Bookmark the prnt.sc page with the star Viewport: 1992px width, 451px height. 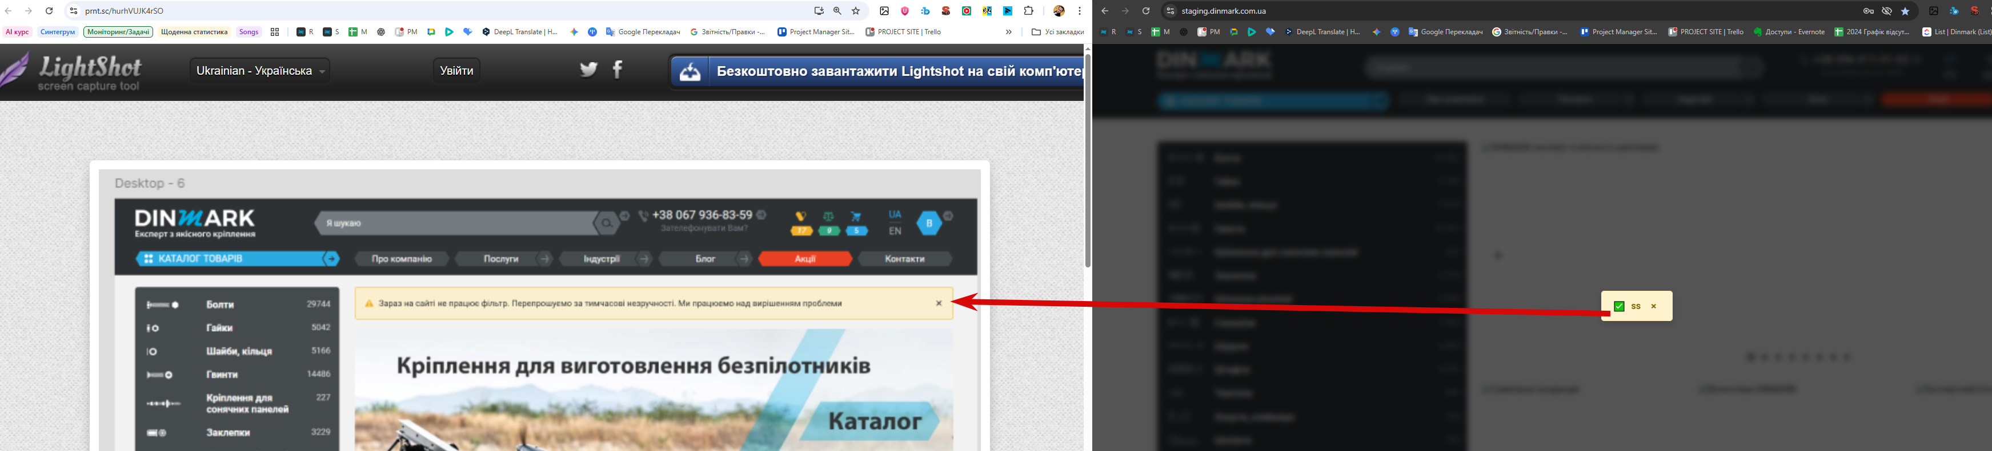pos(856,11)
